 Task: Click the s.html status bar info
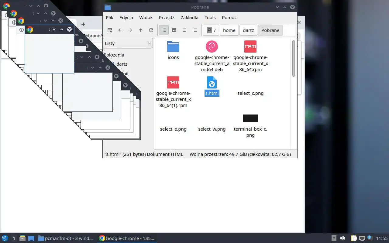point(144,154)
